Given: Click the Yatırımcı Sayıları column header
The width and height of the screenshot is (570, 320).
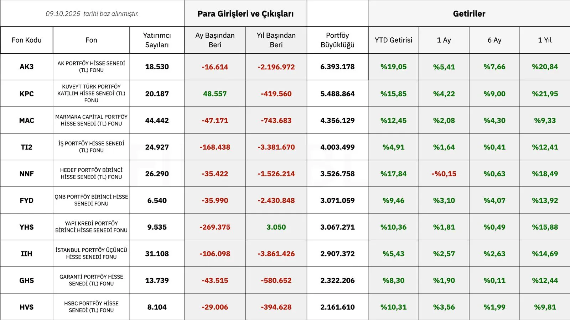Looking at the screenshot, I should point(157,40).
